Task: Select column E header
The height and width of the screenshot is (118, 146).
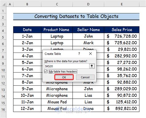Action: click(122, 4)
